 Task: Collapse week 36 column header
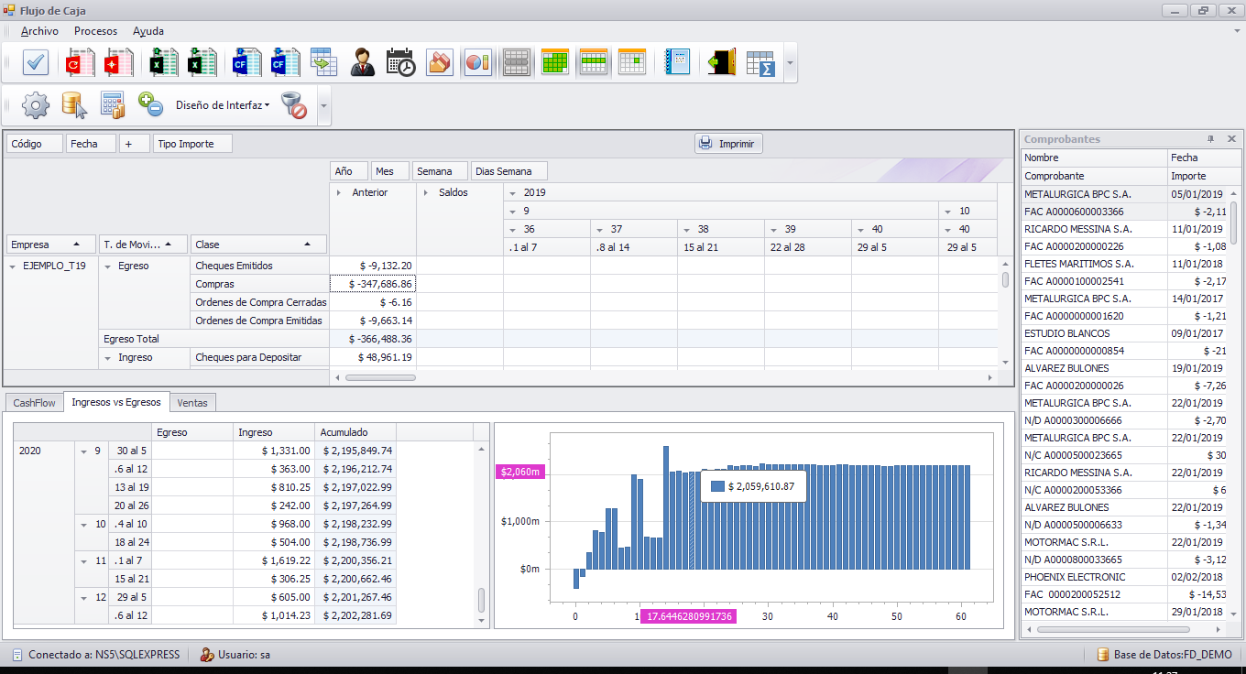(x=513, y=230)
